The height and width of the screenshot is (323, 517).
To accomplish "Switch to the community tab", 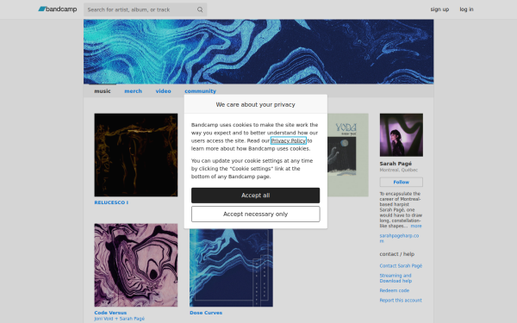I will click(200, 91).
